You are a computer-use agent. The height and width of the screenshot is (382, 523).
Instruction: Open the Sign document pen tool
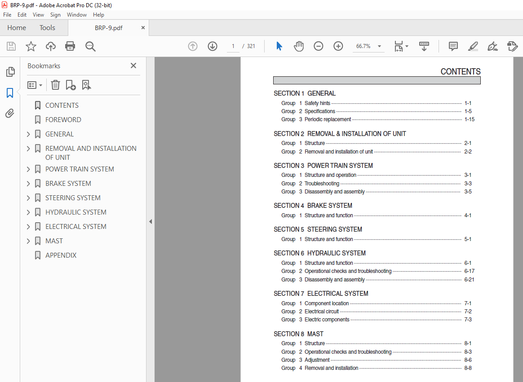coord(492,46)
